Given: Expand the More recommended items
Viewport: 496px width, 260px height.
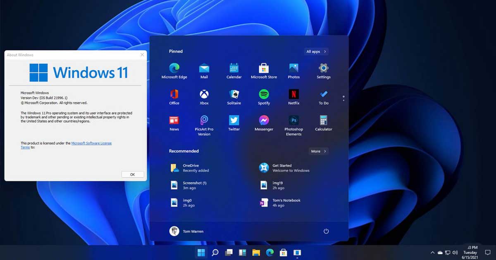Looking at the screenshot, I should click(x=318, y=151).
